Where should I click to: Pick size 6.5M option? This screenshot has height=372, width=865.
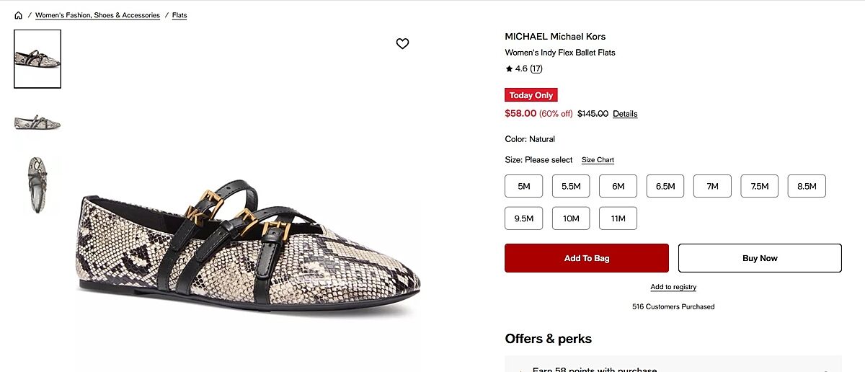[665, 186]
